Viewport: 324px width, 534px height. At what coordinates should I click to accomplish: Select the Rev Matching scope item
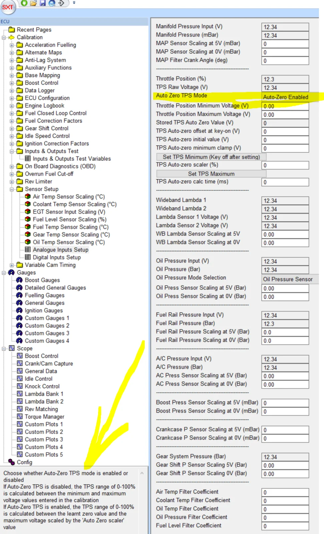coord(41,409)
